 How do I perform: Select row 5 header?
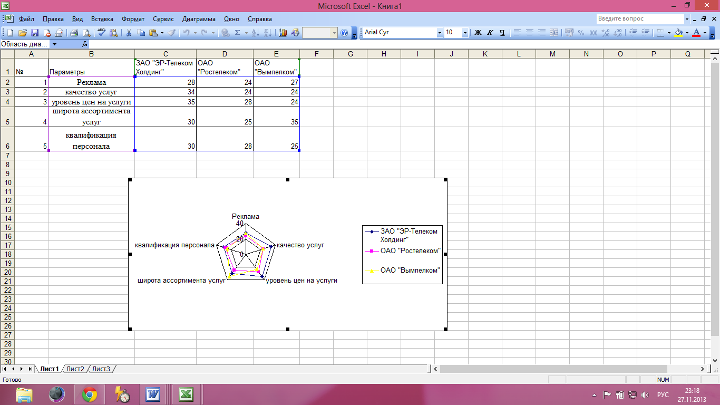click(7, 117)
